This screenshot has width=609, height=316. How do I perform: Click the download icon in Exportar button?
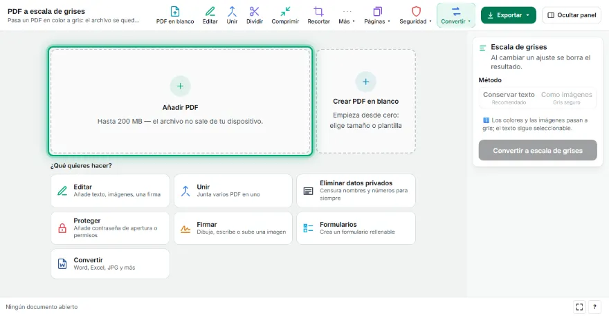coord(491,15)
